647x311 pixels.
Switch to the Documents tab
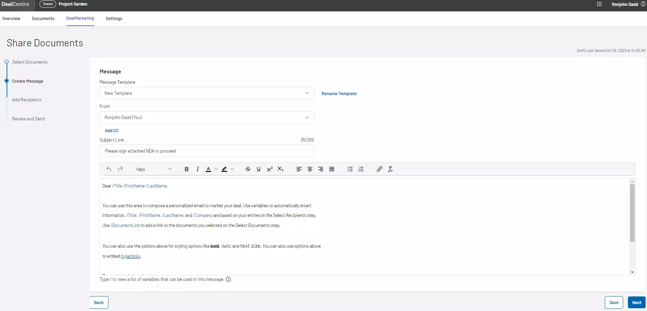tap(43, 19)
